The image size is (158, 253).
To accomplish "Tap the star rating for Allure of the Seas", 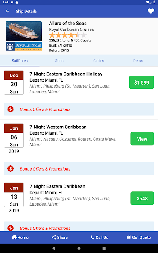I will click(68, 35).
